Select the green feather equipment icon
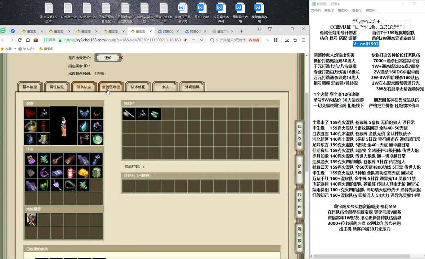The height and width of the screenshot is (259, 425). pyautogui.click(x=84, y=126)
